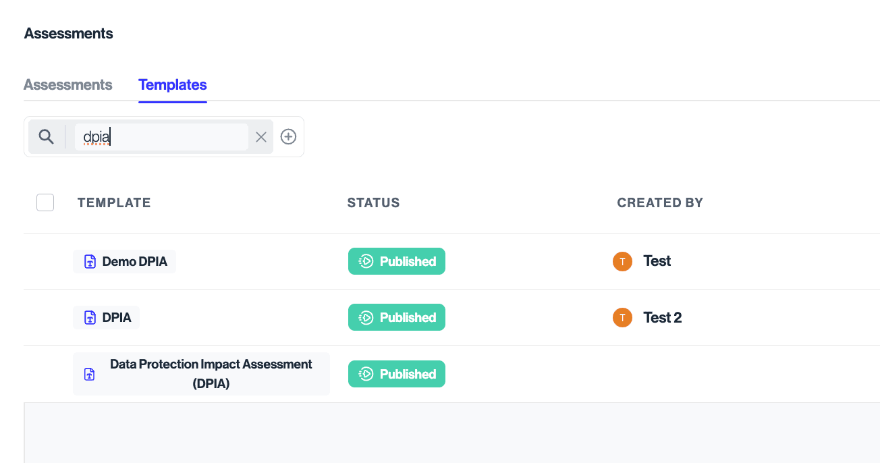Select the Templates tab
This screenshot has width=880, height=463.
tap(173, 85)
